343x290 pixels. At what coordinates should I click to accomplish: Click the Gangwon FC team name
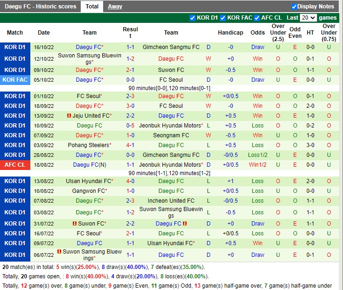pyautogui.click(x=89, y=191)
